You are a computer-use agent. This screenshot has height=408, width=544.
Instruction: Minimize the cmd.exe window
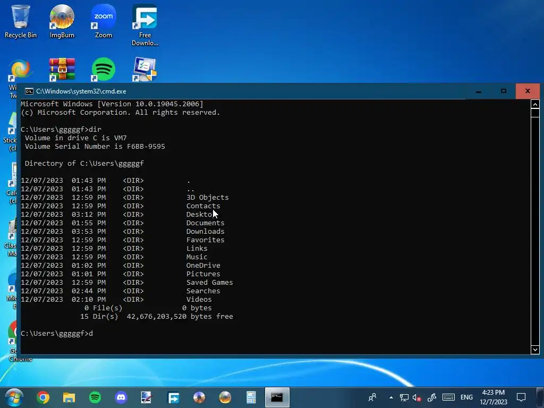tap(479, 91)
